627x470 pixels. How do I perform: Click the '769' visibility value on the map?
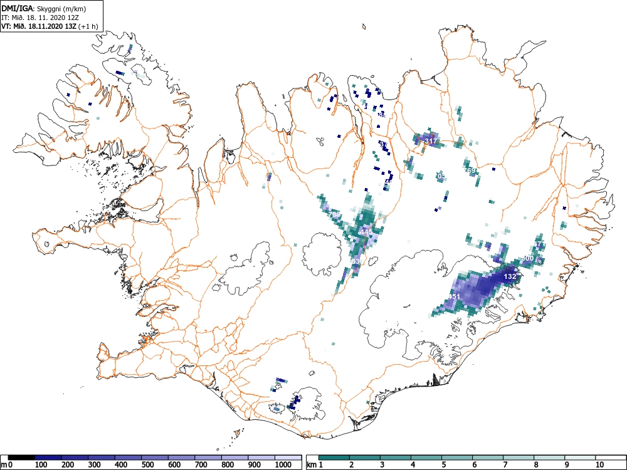470,170
